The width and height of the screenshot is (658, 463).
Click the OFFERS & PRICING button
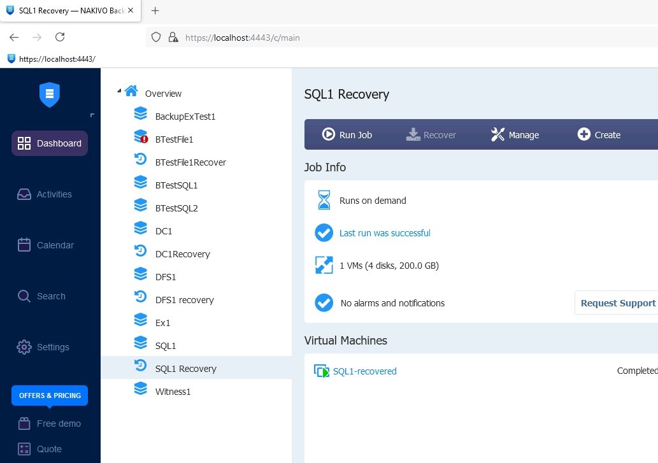coord(50,395)
